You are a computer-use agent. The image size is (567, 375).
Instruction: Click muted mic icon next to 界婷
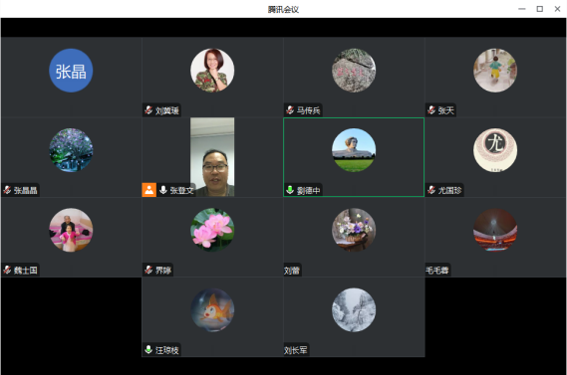(148, 270)
